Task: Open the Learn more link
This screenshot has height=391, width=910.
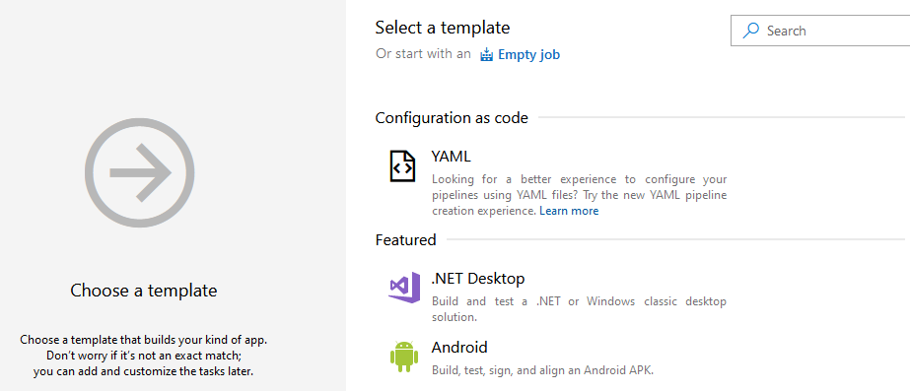Action: click(x=569, y=211)
